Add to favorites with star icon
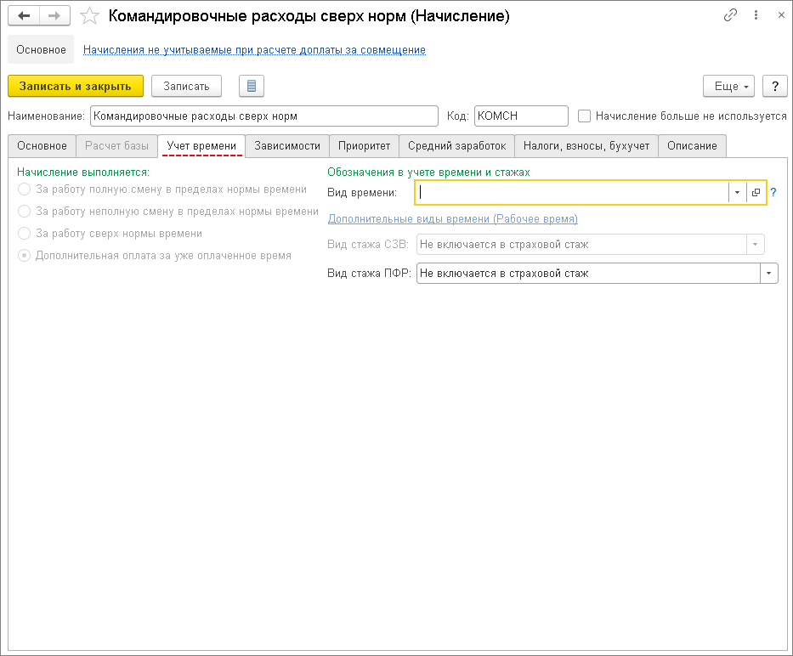The width and height of the screenshot is (793, 656). [x=89, y=16]
